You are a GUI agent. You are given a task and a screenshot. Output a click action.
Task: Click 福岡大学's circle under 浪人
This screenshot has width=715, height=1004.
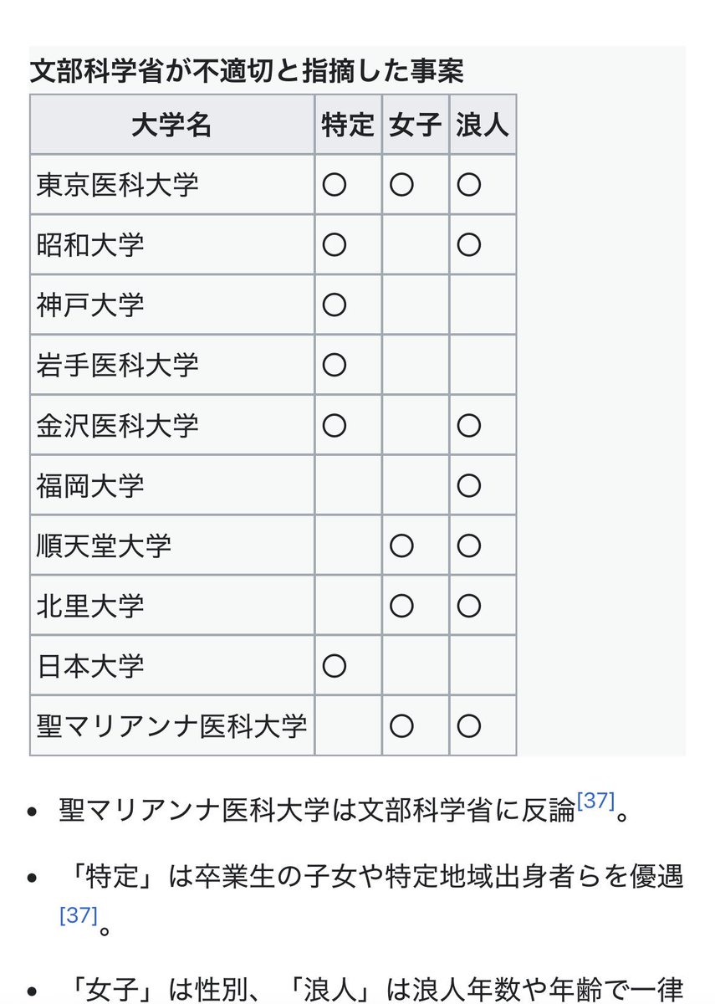(x=469, y=485)
